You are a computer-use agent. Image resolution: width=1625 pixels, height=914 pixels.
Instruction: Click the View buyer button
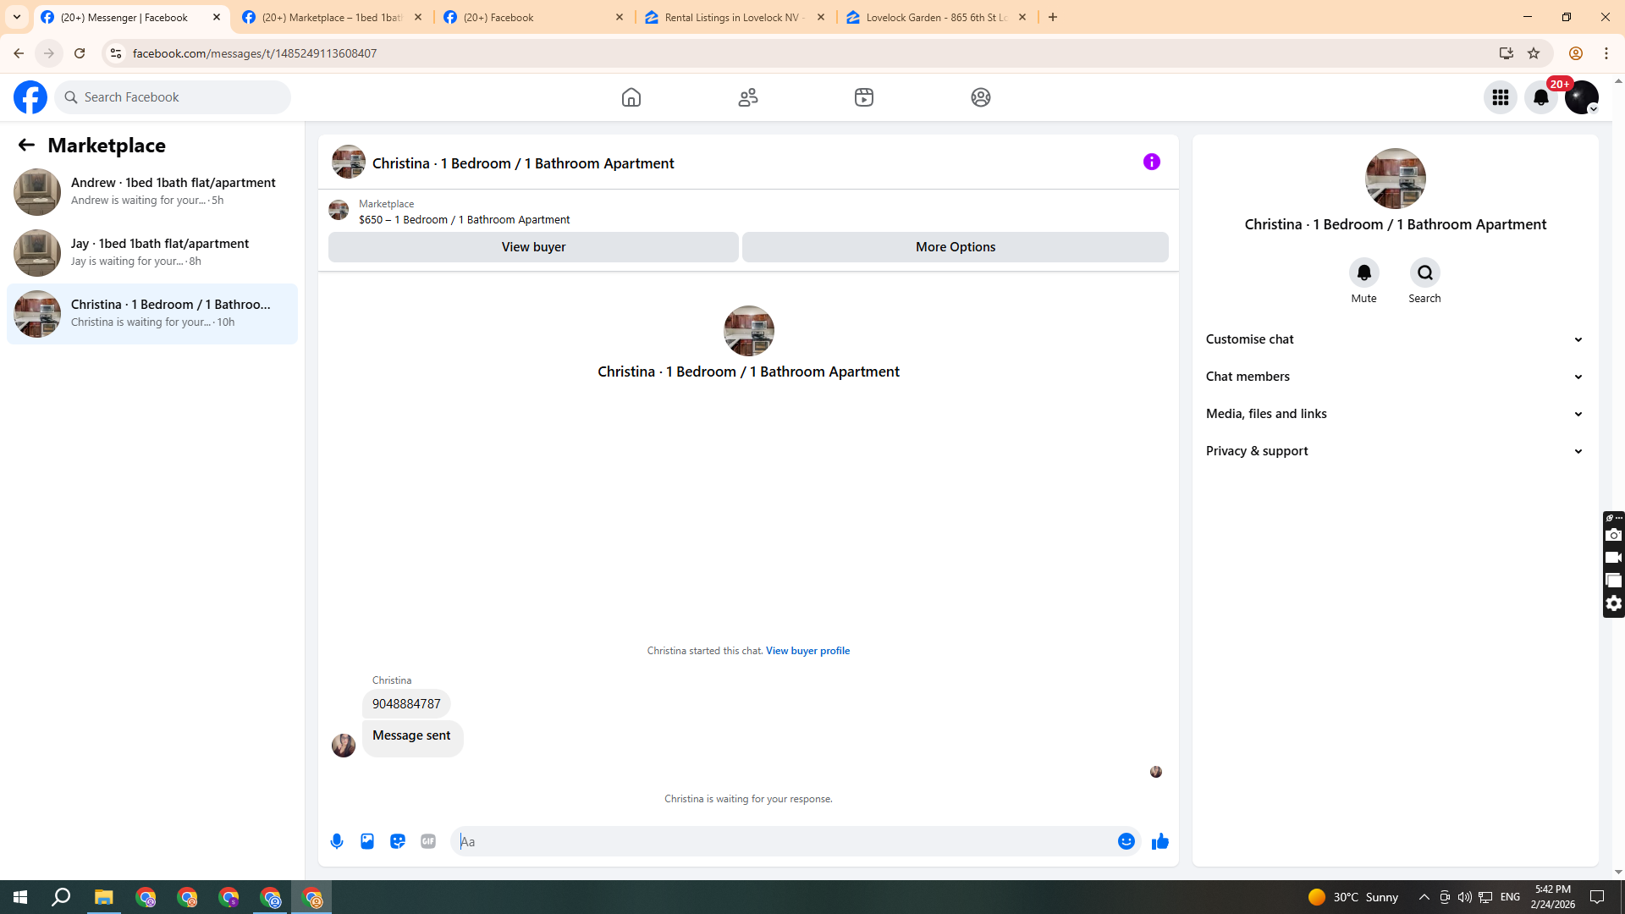(533, 247)
